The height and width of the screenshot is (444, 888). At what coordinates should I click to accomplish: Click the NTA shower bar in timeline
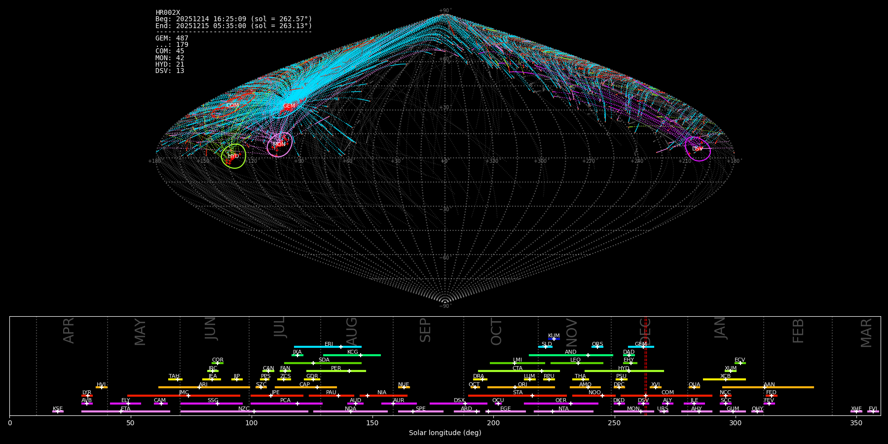(563, 411)
